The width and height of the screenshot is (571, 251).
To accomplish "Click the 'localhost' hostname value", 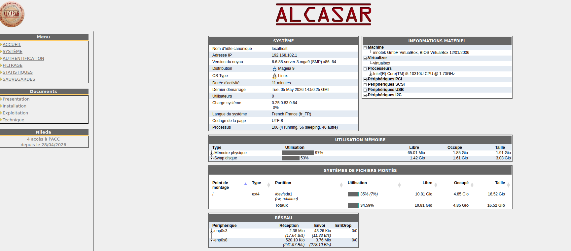I will tap(280, 49).
